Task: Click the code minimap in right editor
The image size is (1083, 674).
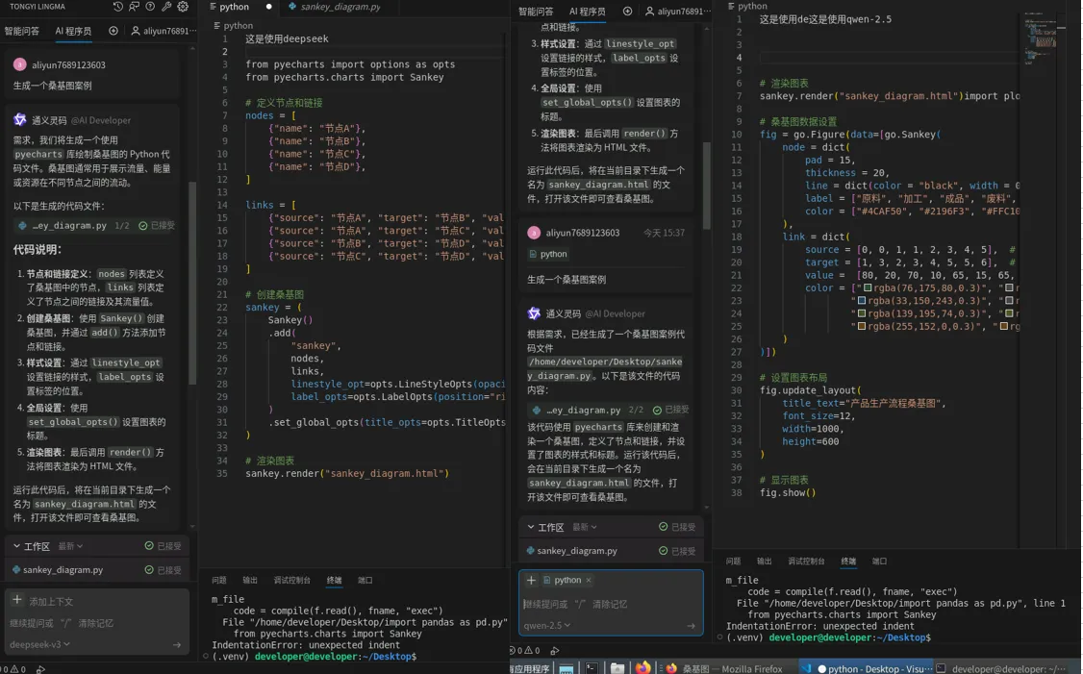Action: pos(1042,38)
